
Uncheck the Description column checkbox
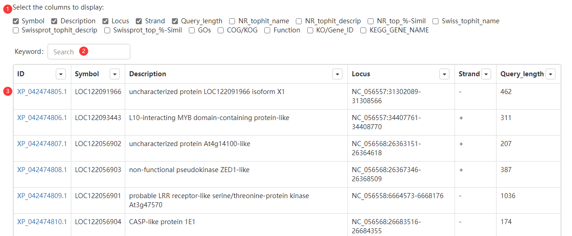pos(54,21)
